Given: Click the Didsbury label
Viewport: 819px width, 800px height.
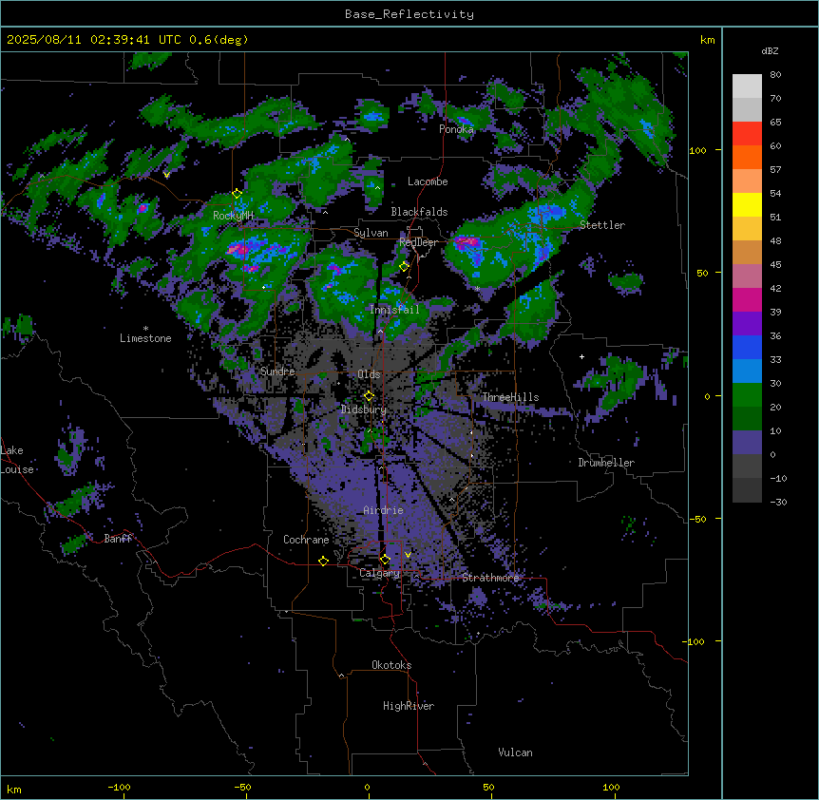Looking at the screenshot, I should click(364, 410).
